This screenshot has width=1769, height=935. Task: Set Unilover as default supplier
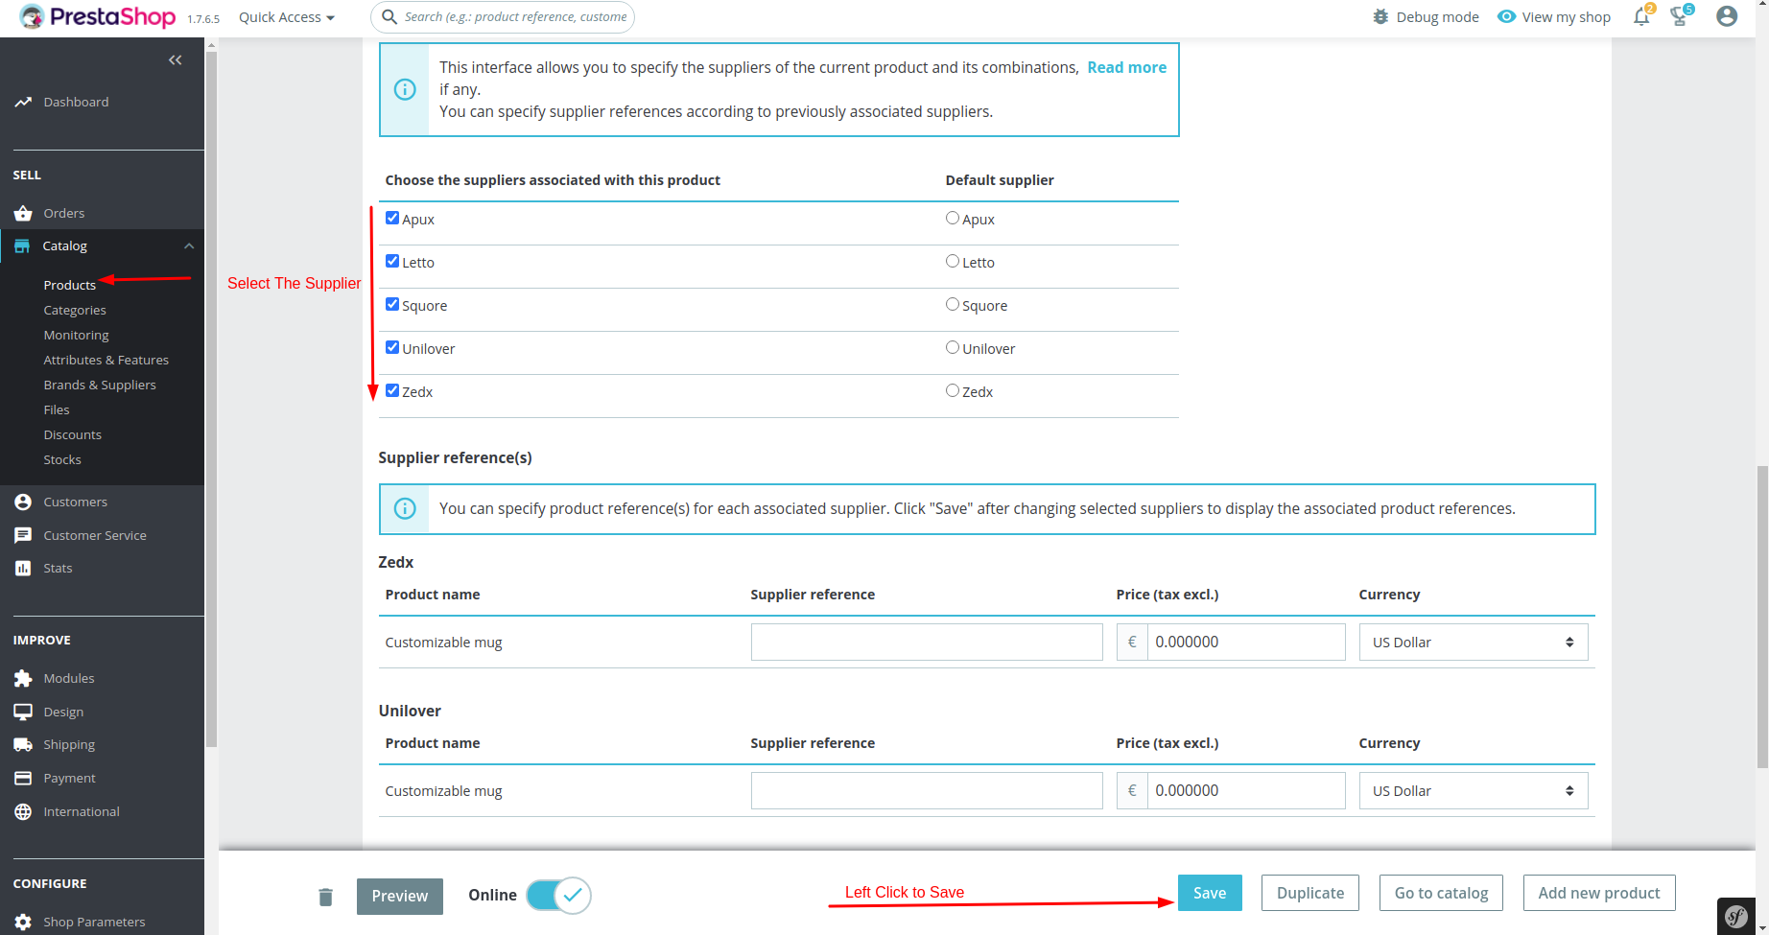953,347
